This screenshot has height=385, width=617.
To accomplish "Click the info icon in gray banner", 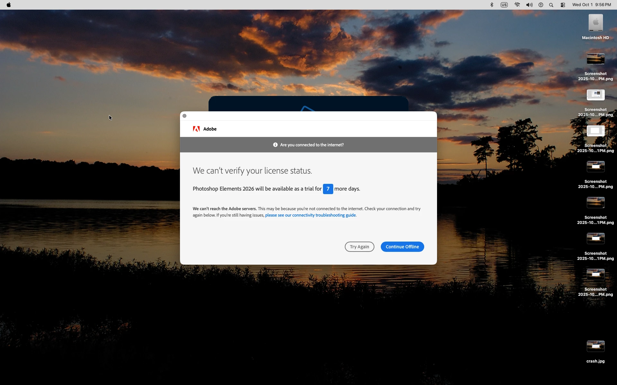I will click(275, 145).
